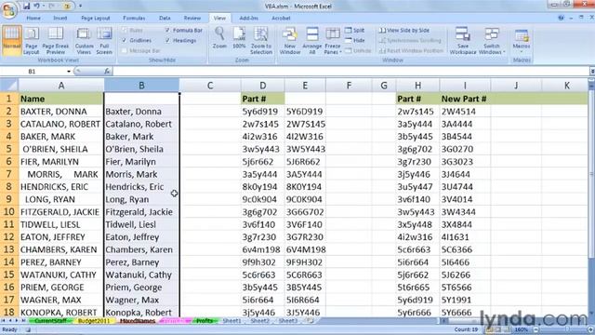Select row 10 header
Viewport: 595px width, 335px height.
coord(8,212)
